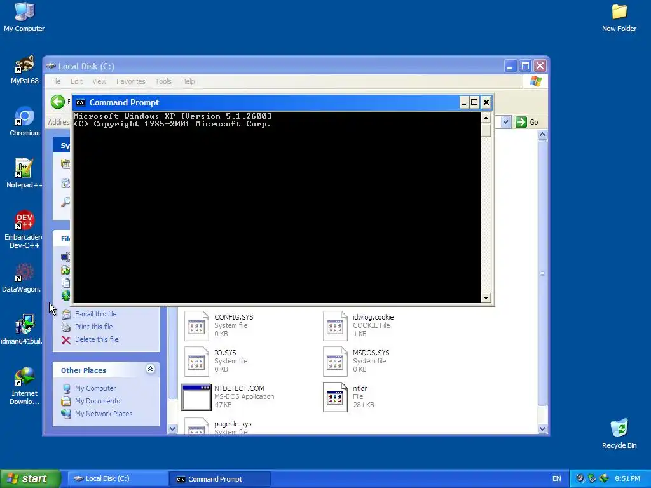This screenshot has width=651, height=488.
Task: Open the Favorites menu in Explorer
Action: click(131, 81)
